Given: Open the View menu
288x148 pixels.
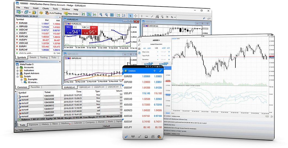Looking at the screenshot, I should pos(27,8).
